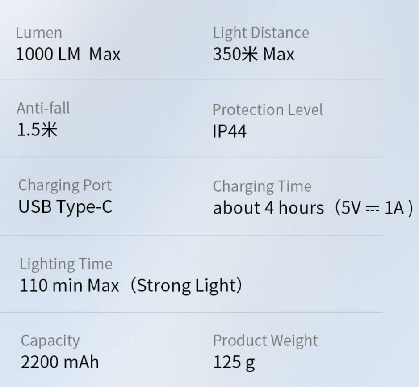
Task: Click the Capacity label
Action: [x=50, y=341]
